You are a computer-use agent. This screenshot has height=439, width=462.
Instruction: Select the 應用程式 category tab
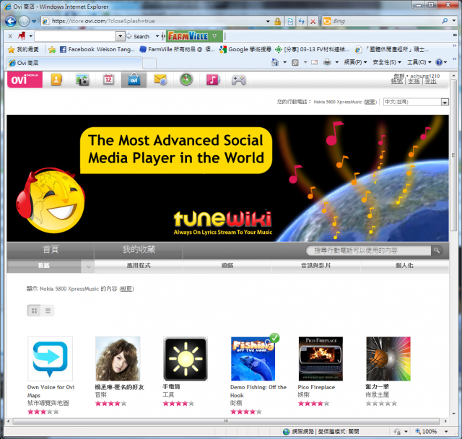point(139,266)
